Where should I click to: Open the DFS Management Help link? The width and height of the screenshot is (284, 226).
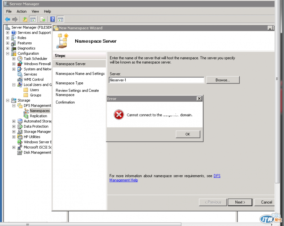[165, 178]
